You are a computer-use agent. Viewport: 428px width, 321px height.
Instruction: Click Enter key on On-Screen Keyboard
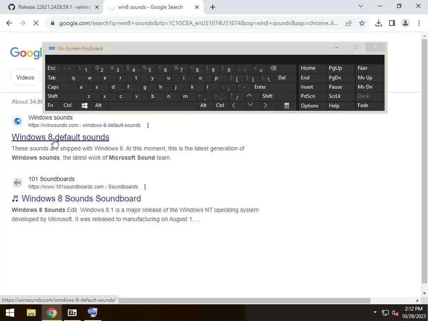[x=274, y=87]
